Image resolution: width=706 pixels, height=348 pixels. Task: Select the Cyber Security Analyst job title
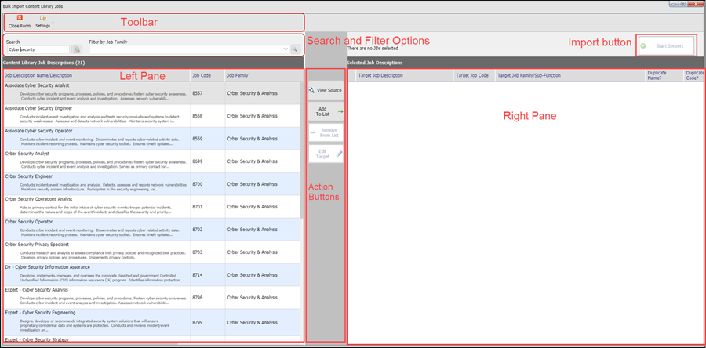point(27,154)
